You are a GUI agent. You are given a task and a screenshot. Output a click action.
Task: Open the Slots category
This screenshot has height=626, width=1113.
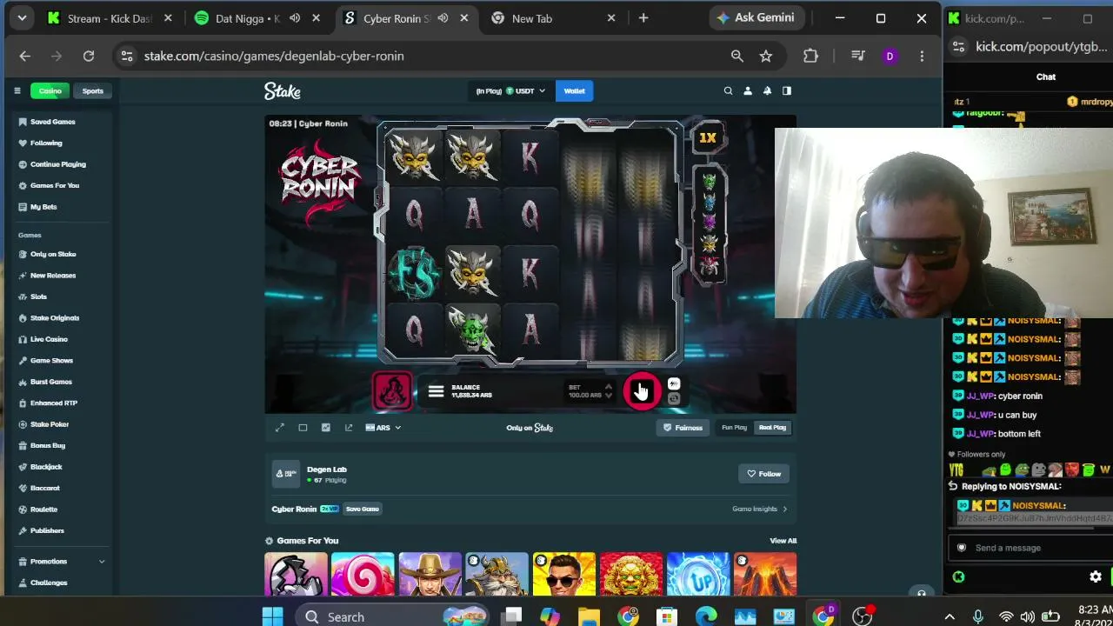pos(38,296)
